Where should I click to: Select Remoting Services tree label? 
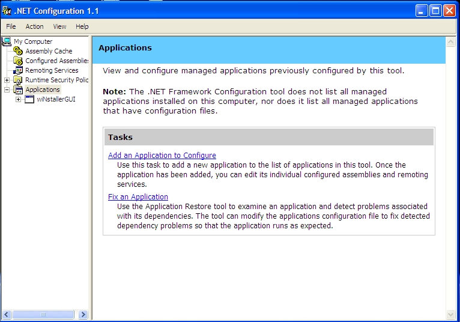(x=52, y=70)
